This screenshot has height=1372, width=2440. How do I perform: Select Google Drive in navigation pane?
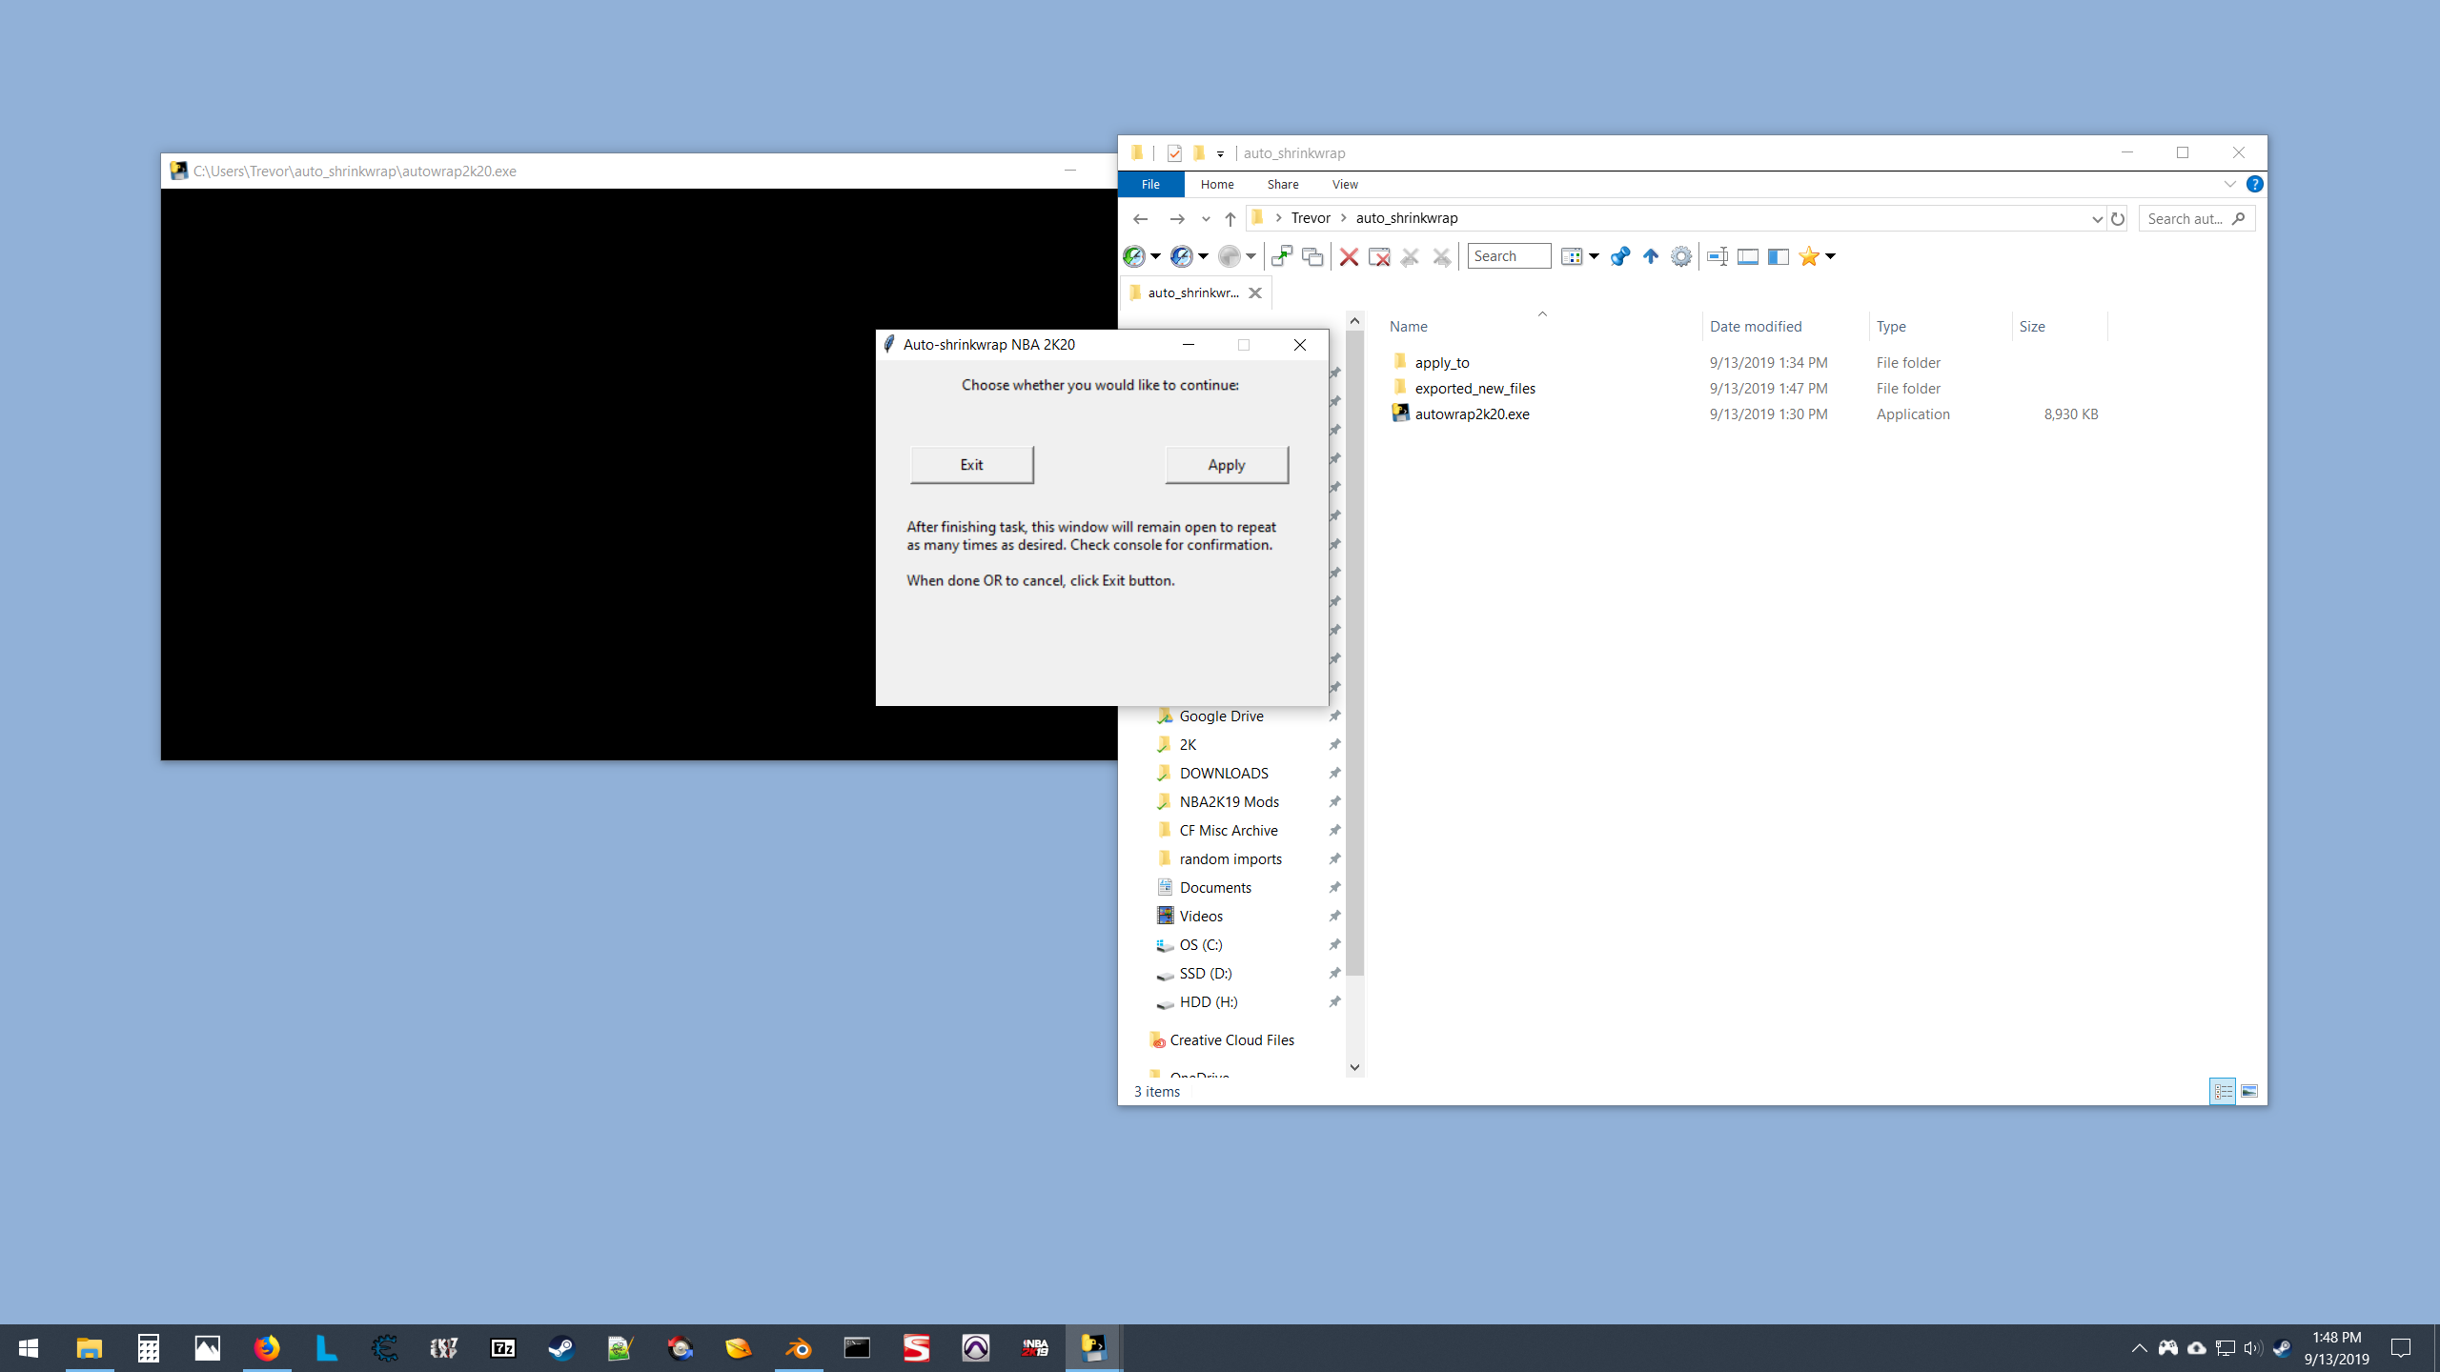(x=1221, y=716)
